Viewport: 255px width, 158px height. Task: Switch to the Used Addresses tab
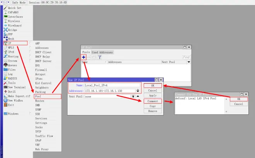[102, 52]
